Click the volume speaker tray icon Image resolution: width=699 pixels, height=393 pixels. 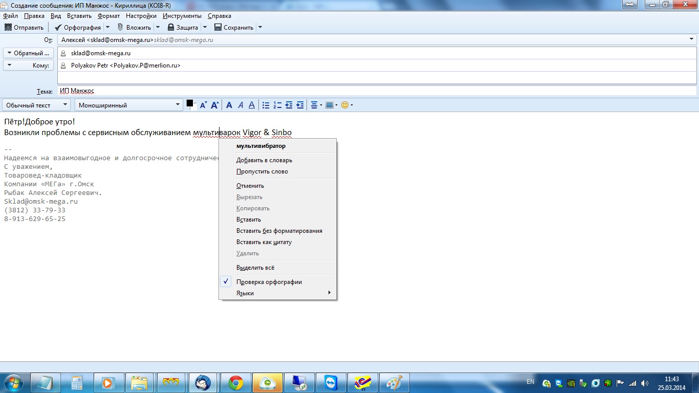click(644, 383)
